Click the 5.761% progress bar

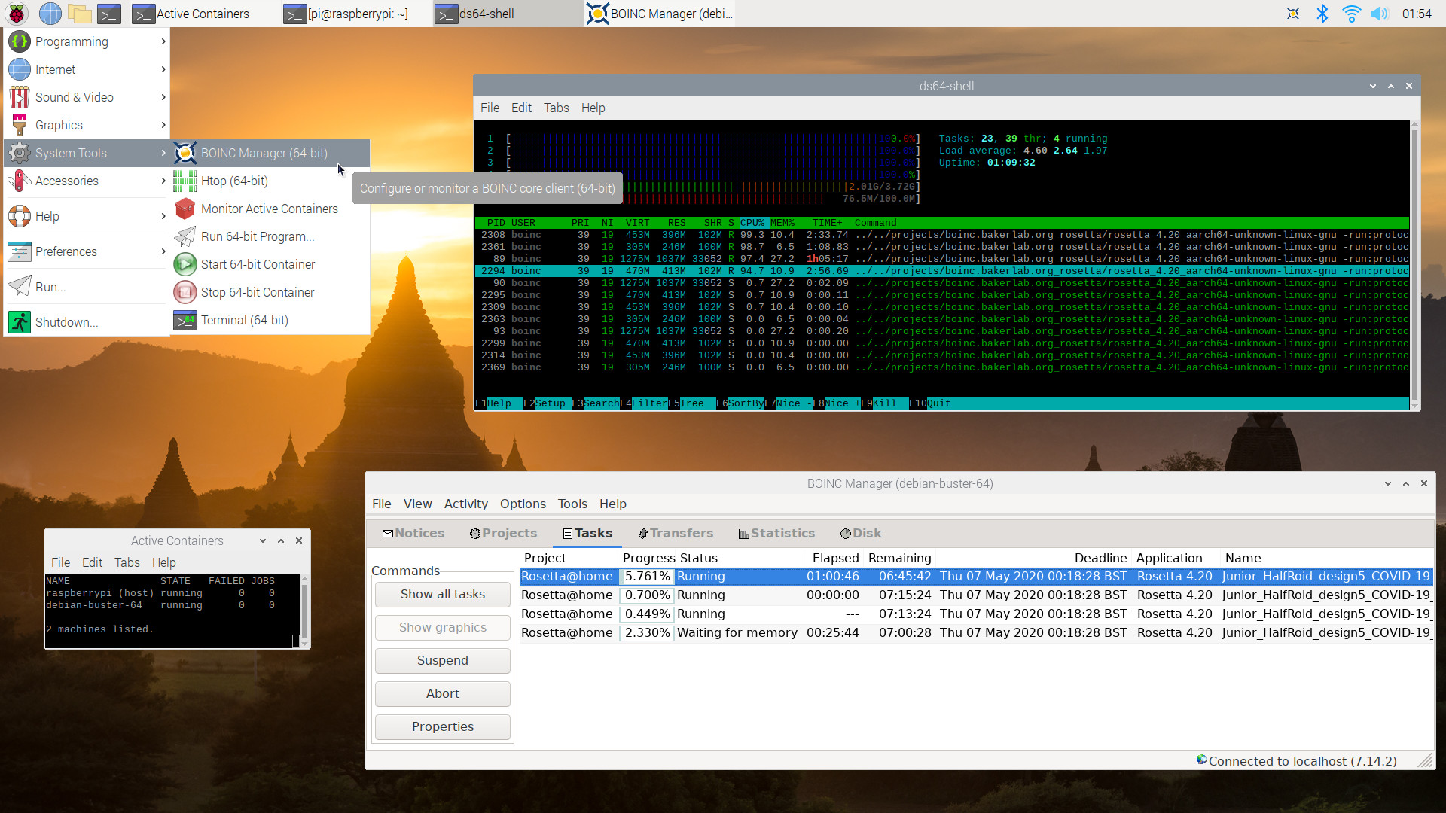(647, 576)
